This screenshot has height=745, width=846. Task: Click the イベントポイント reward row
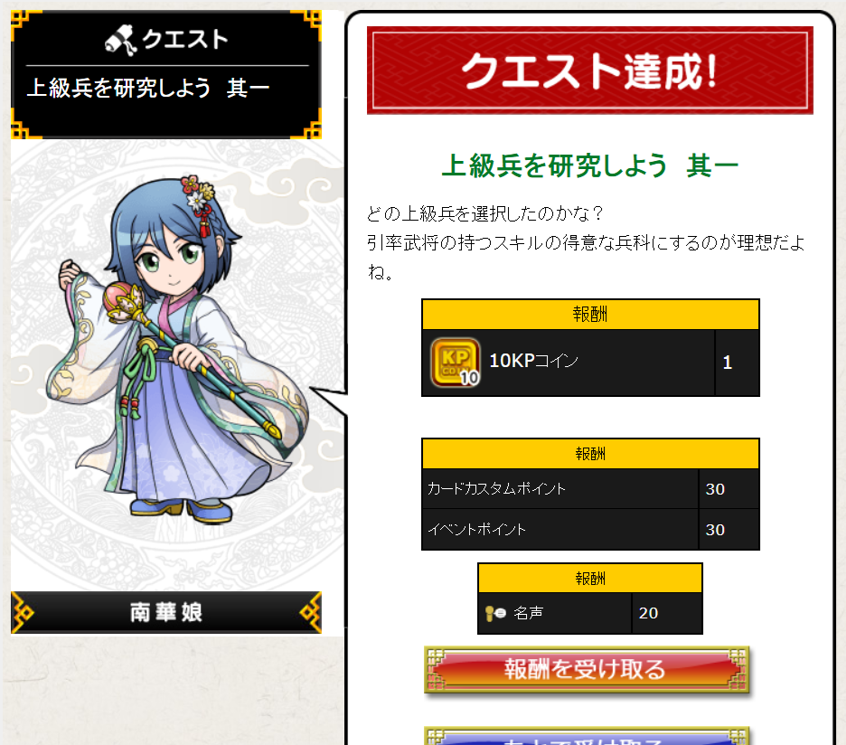590,530
